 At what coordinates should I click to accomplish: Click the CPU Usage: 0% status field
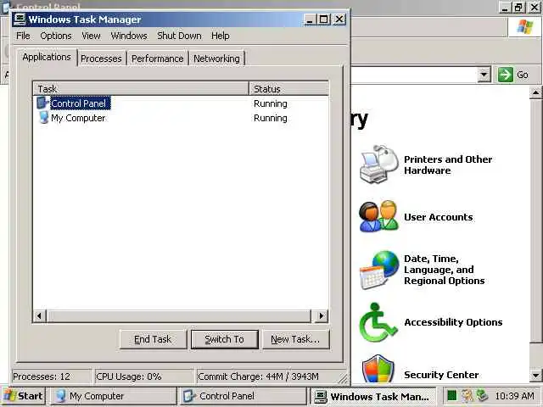144,376
